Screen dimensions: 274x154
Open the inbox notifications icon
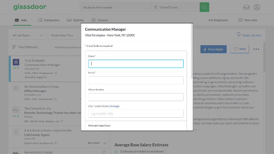(x=246, y=7)
